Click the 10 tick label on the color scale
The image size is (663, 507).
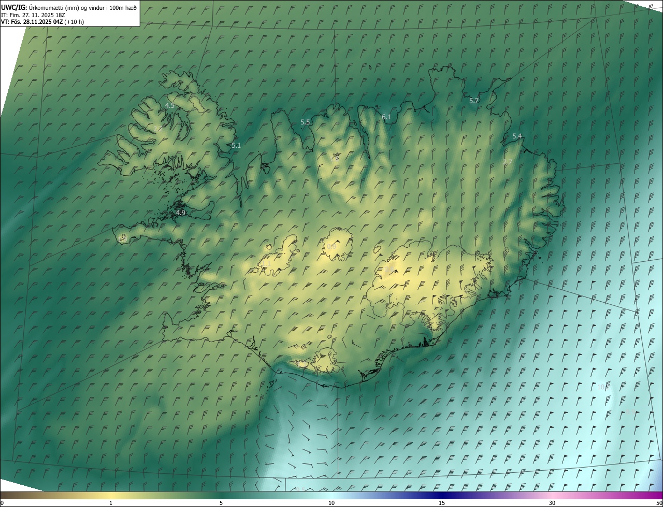tap(331, 503)
